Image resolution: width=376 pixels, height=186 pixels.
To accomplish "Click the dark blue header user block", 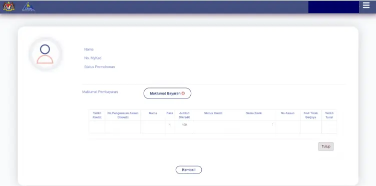I will click(333, 7).
